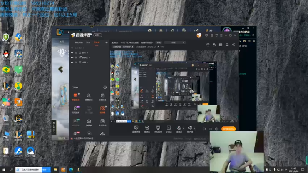Click the search icon in the League client
Viewport: 308px width, 173px height.
tap(254, 41)
